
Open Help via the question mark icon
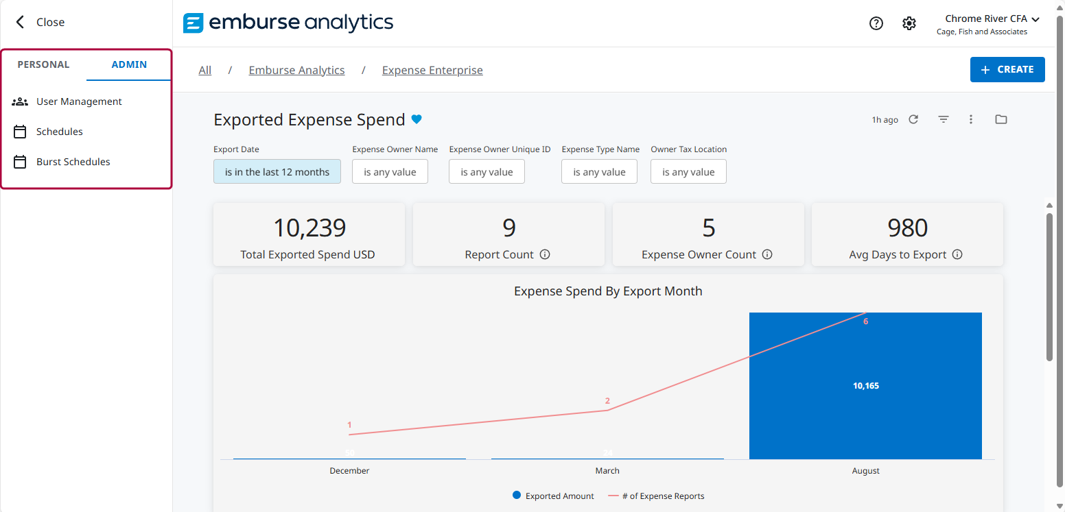click(876, 23)
